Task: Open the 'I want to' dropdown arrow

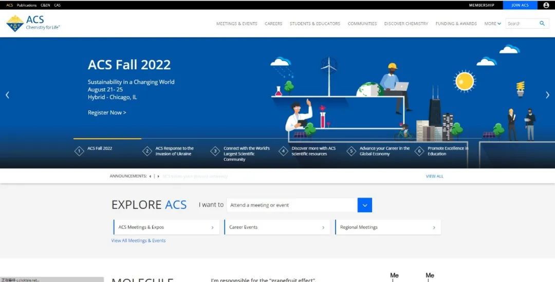Action: [x=364, y=205]
